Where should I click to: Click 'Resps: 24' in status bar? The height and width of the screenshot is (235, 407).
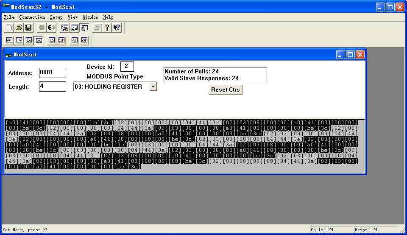pyautogui.click(x=366, y=229)
